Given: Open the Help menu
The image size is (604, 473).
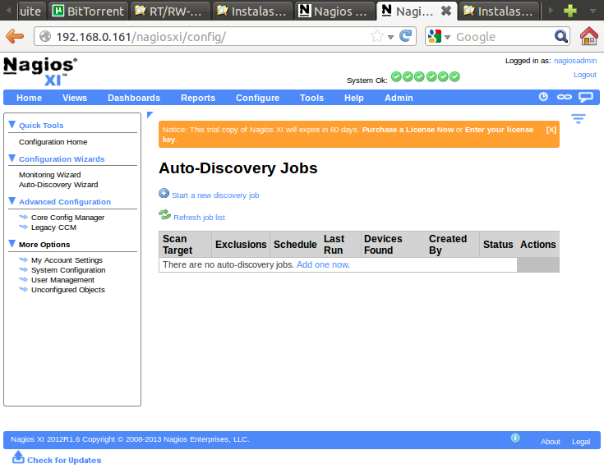Looking at the screenshot, I should click(354, 98).
